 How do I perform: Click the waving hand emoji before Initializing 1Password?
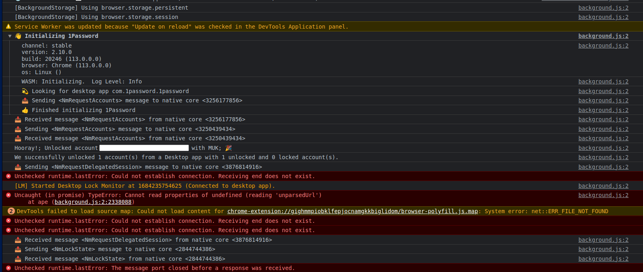(18, 36)
